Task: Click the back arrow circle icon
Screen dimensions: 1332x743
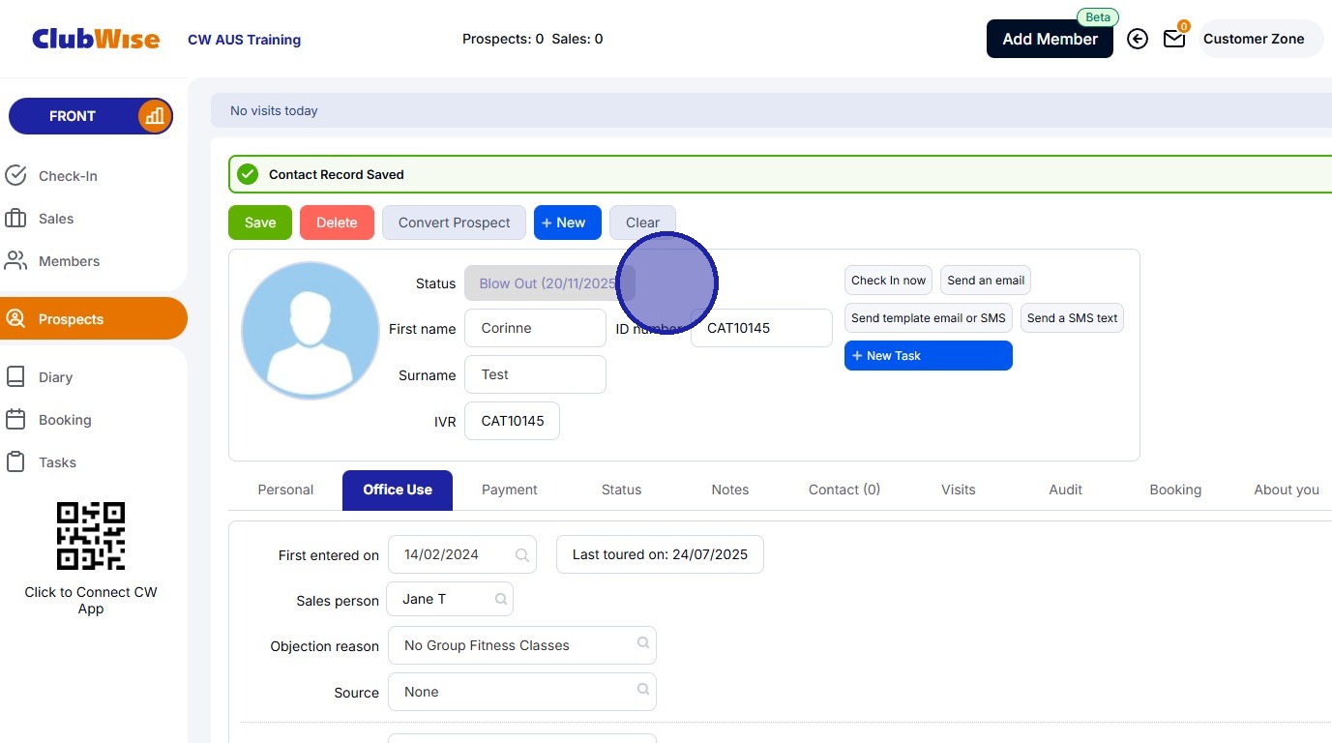Action: [x=1138, y=39]
